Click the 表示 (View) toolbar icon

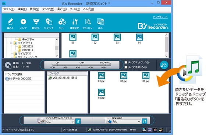(x=100, y=24)
